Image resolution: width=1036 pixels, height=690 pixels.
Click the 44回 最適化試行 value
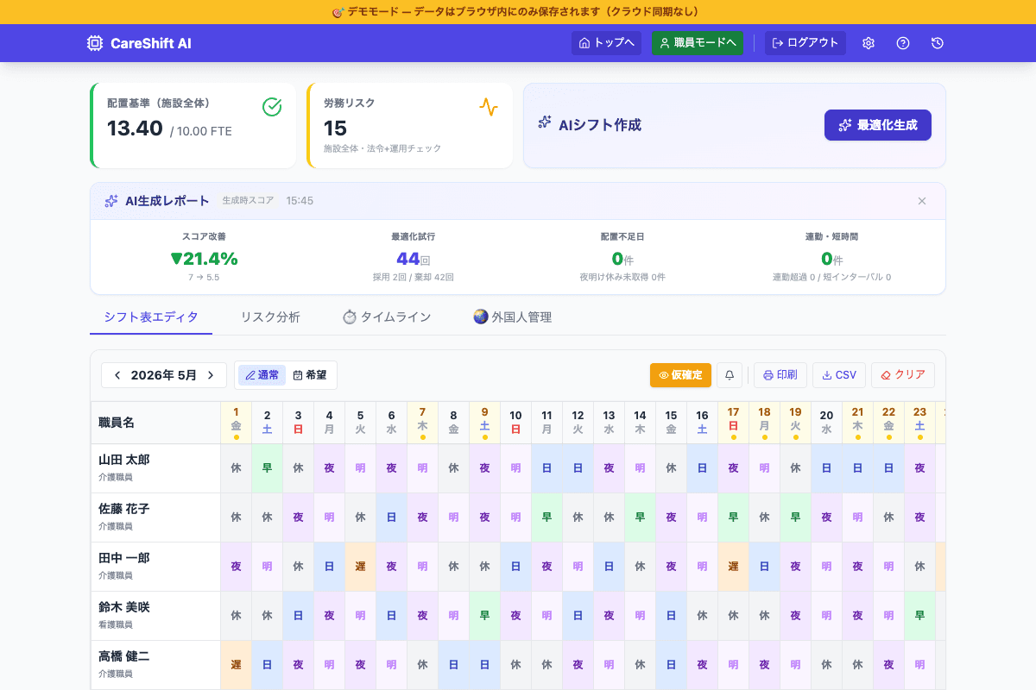414,259
